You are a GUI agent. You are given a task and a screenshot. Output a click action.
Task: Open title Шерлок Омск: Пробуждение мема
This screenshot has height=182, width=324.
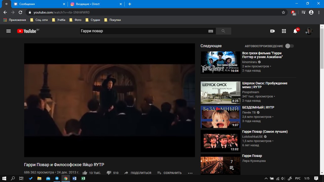265,85
